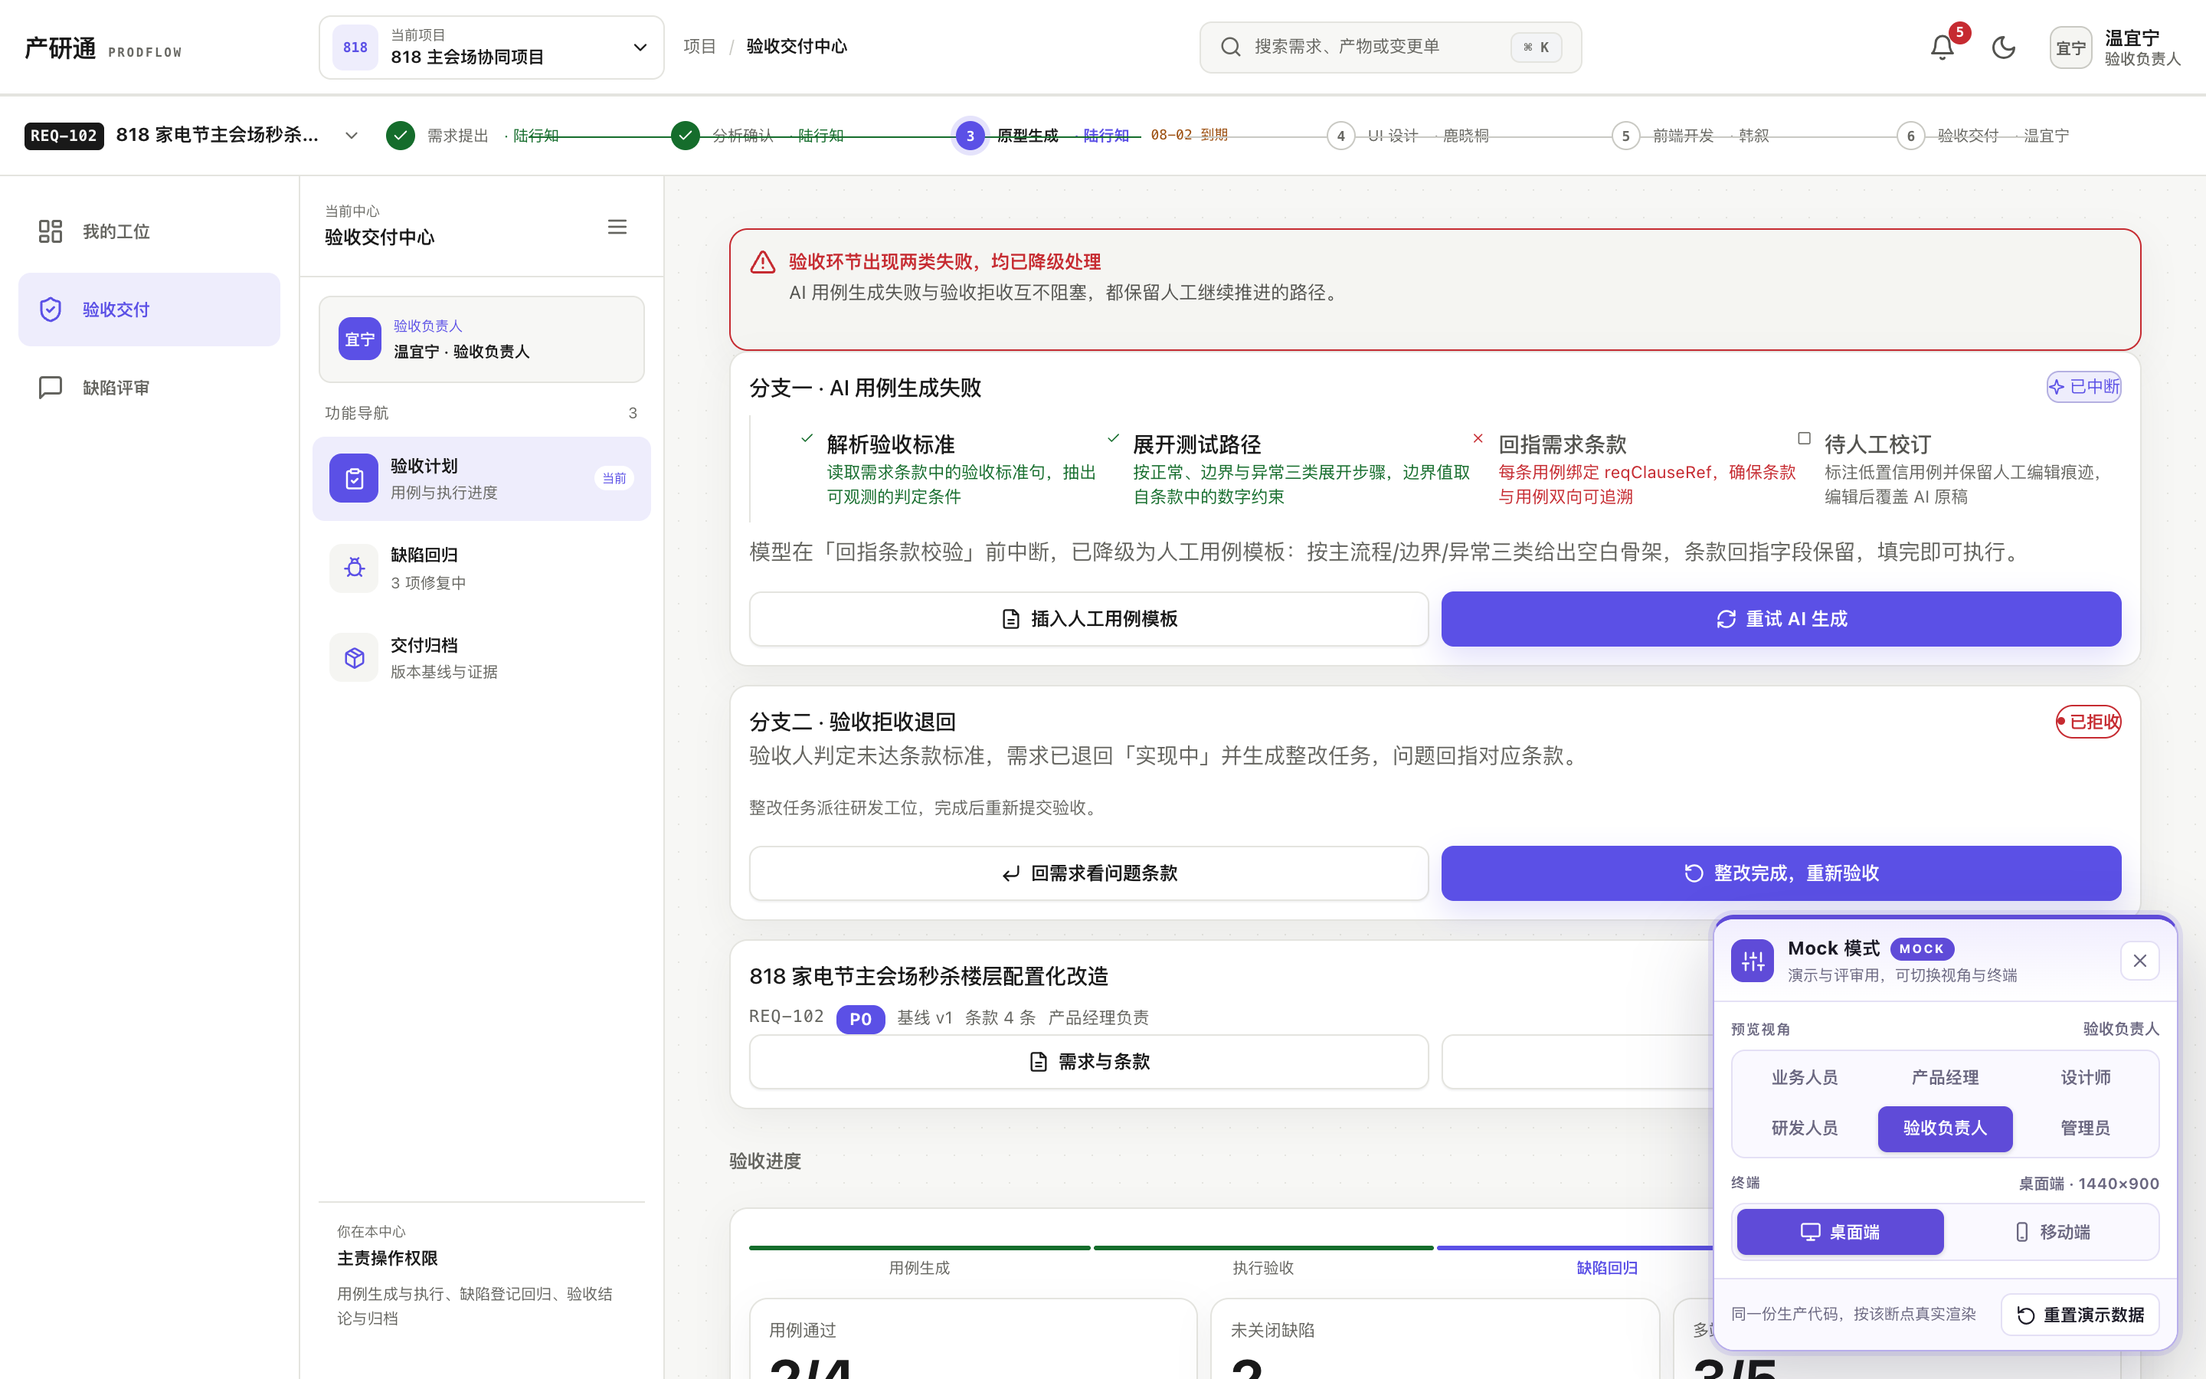Image resolution: width=2206 pixels, height=1379 pixels.
Task: Toggle dark mode moon icon
Action: (2004, 47)
